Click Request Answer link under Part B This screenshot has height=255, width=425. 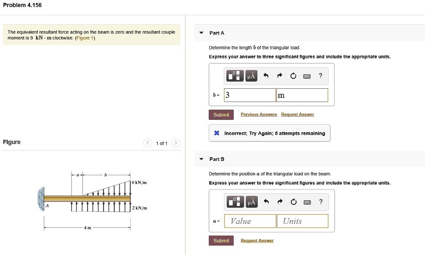click(x=257, y=240)
